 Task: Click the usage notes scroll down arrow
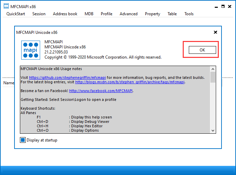tap(213, 131)
